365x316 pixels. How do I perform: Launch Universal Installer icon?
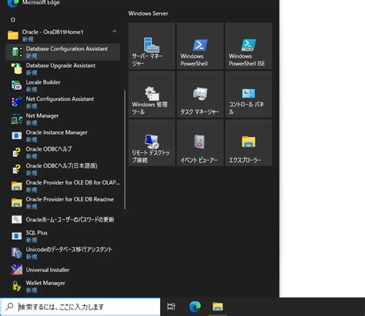pos(17,270)
